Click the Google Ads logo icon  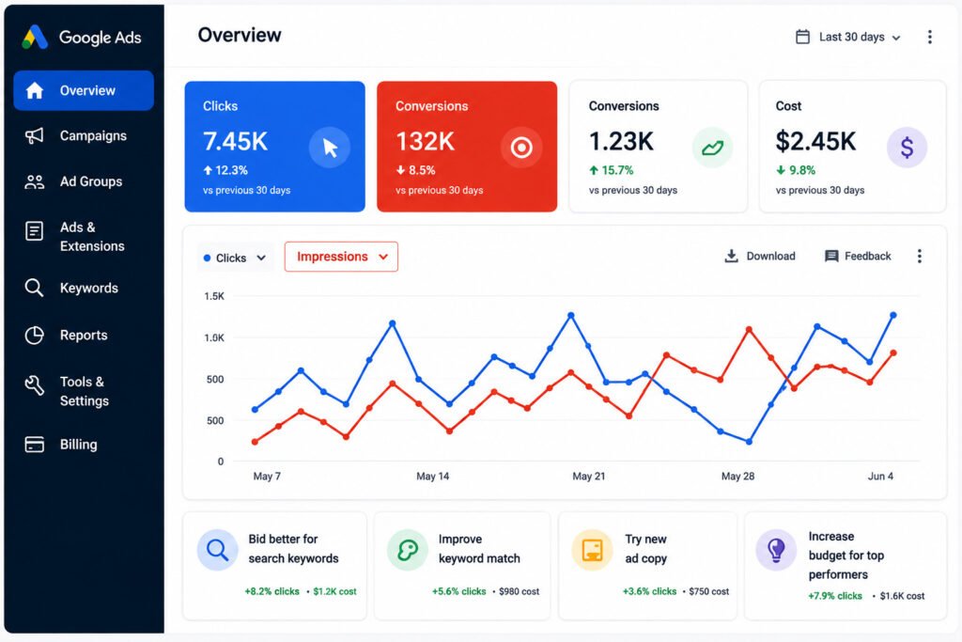coord(35,38)
